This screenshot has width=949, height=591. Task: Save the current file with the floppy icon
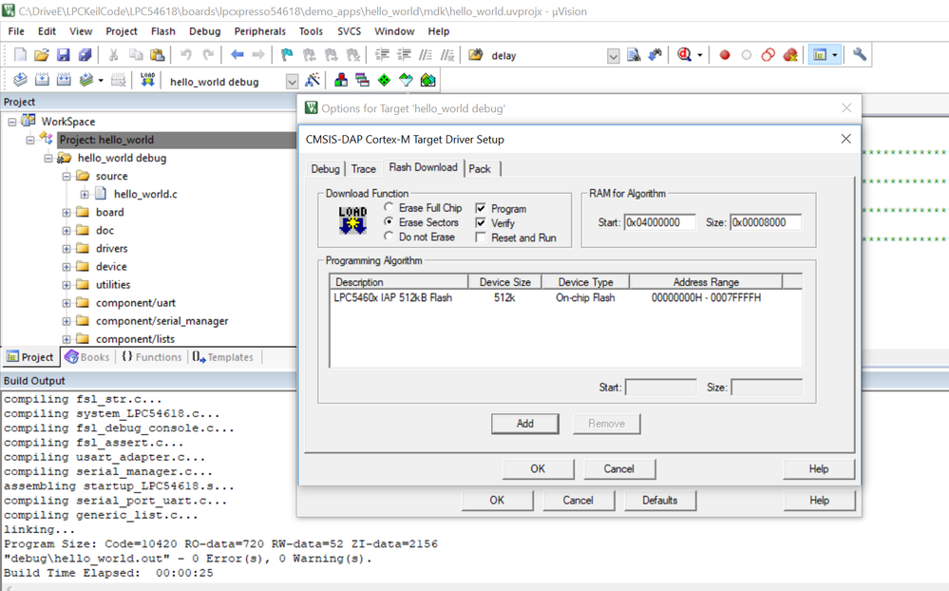63,55
